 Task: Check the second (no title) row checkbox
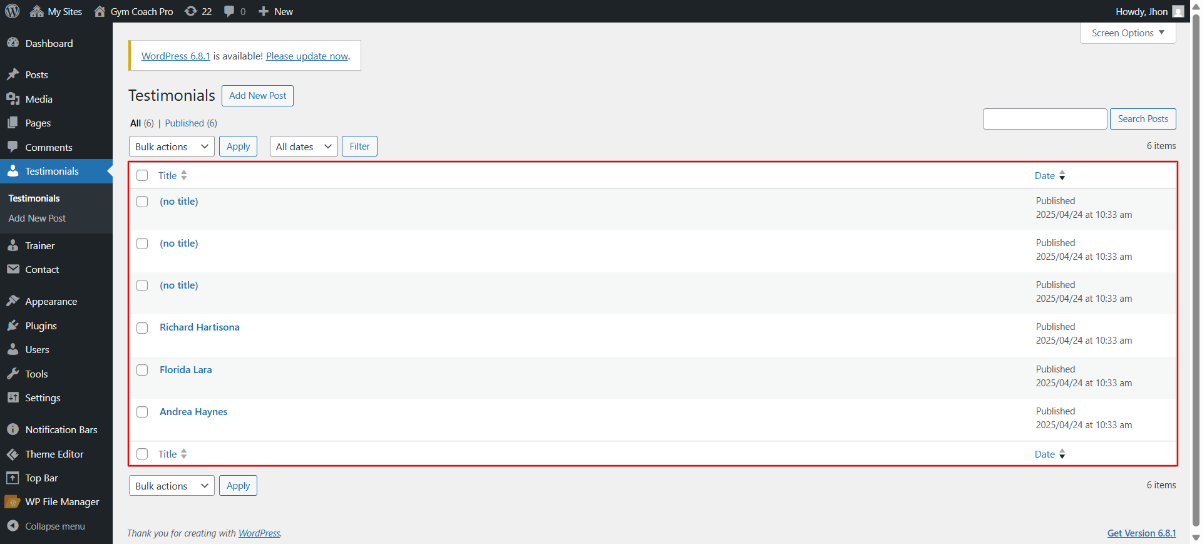[142, 244]
